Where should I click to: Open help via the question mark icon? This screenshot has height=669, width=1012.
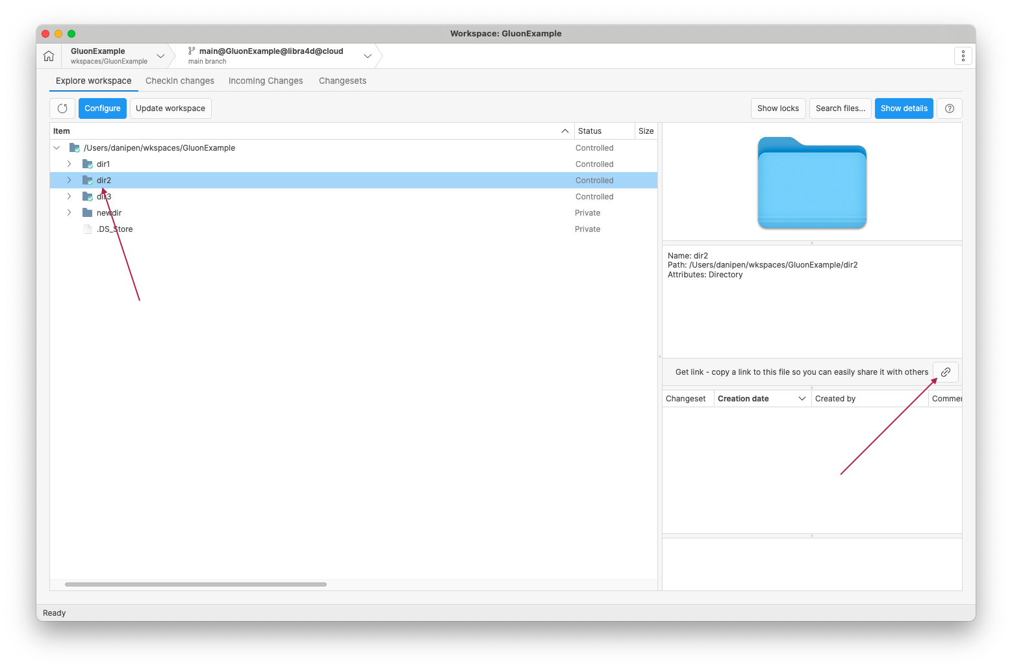(x=949, y=108)
